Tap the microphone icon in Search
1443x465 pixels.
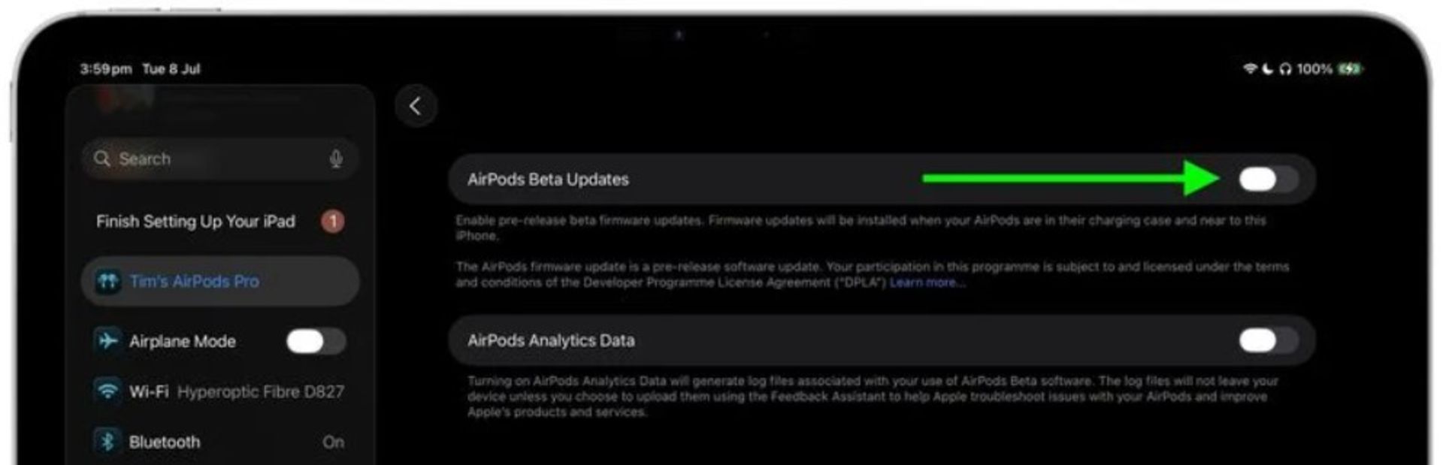336,159
